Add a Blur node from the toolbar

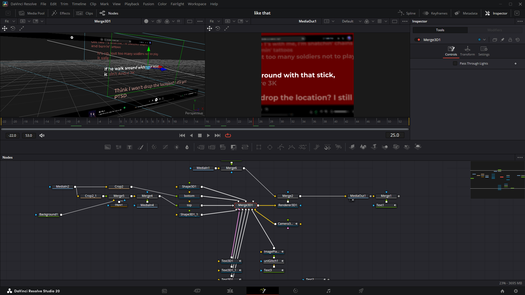[x=187, y=147]
